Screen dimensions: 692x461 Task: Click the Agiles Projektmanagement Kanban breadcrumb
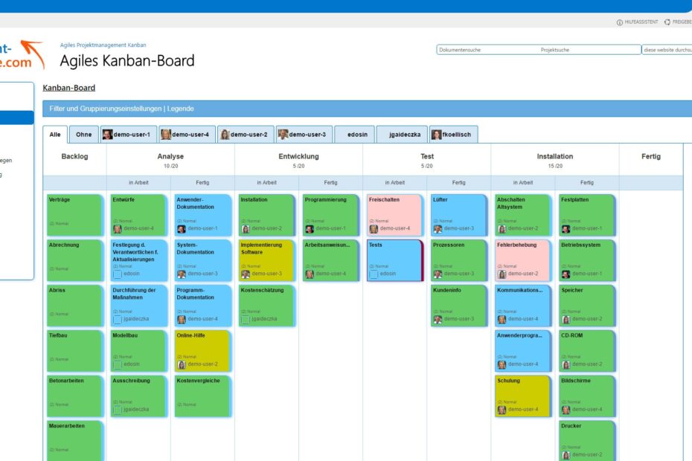click(x=103, y=45)
